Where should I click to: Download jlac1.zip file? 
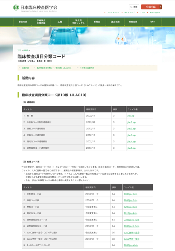(131, 122)
